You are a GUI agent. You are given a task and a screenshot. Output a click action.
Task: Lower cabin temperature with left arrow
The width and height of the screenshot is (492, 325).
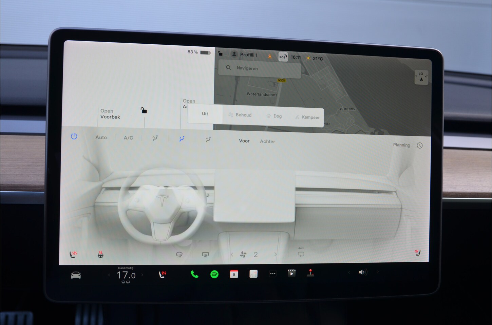click(x=109, y=275)
